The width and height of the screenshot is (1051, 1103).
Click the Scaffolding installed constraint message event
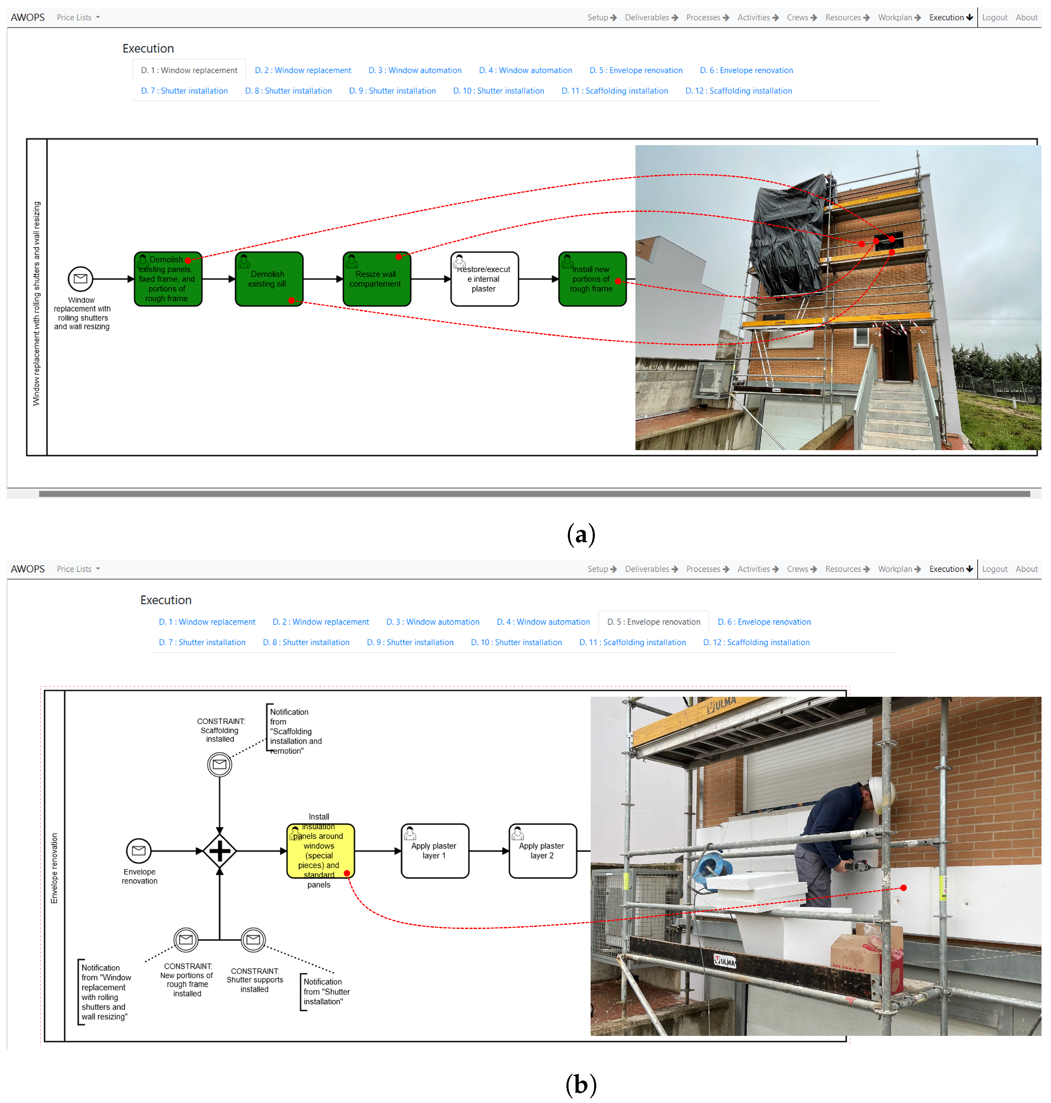point(219,765)
